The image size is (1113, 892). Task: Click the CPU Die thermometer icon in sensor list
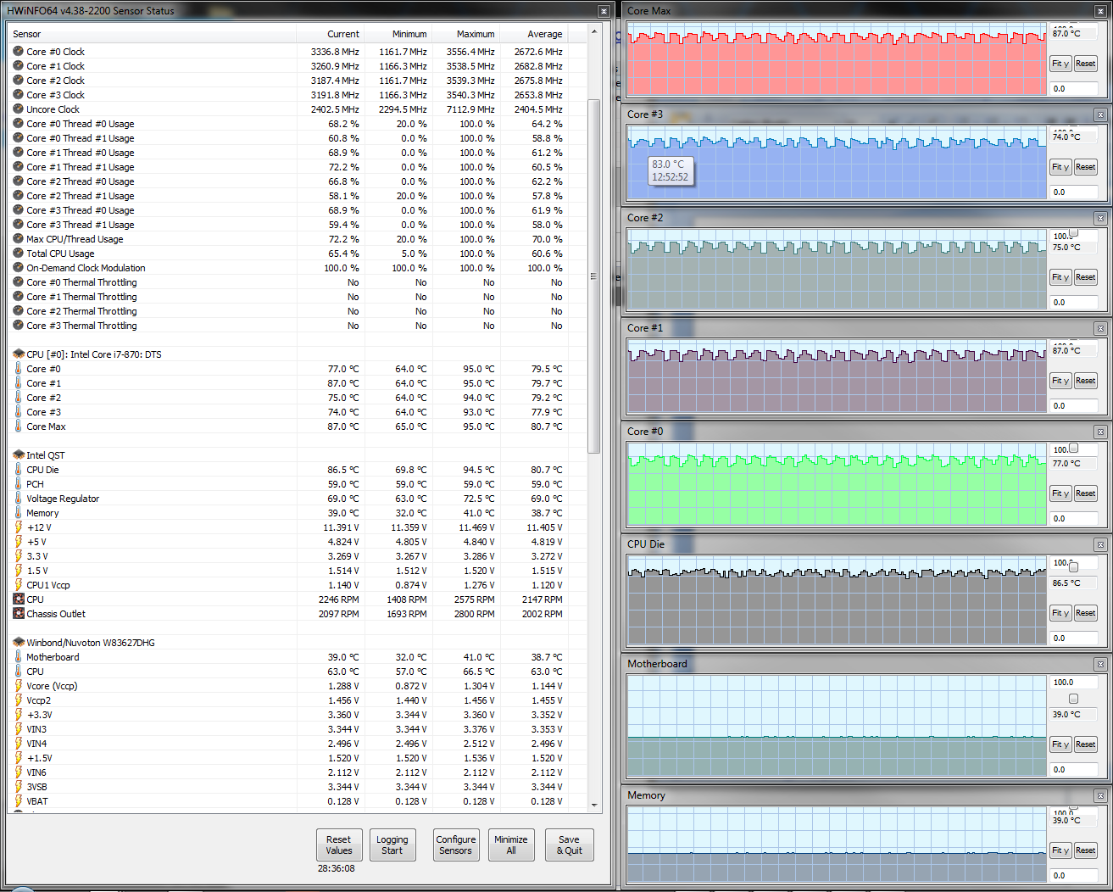tap(18, 470)
